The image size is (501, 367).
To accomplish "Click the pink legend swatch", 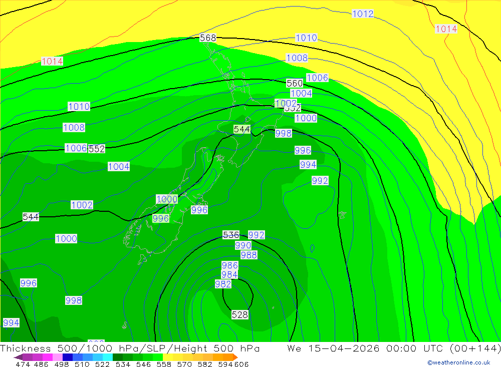I will (x=58, y=357).
